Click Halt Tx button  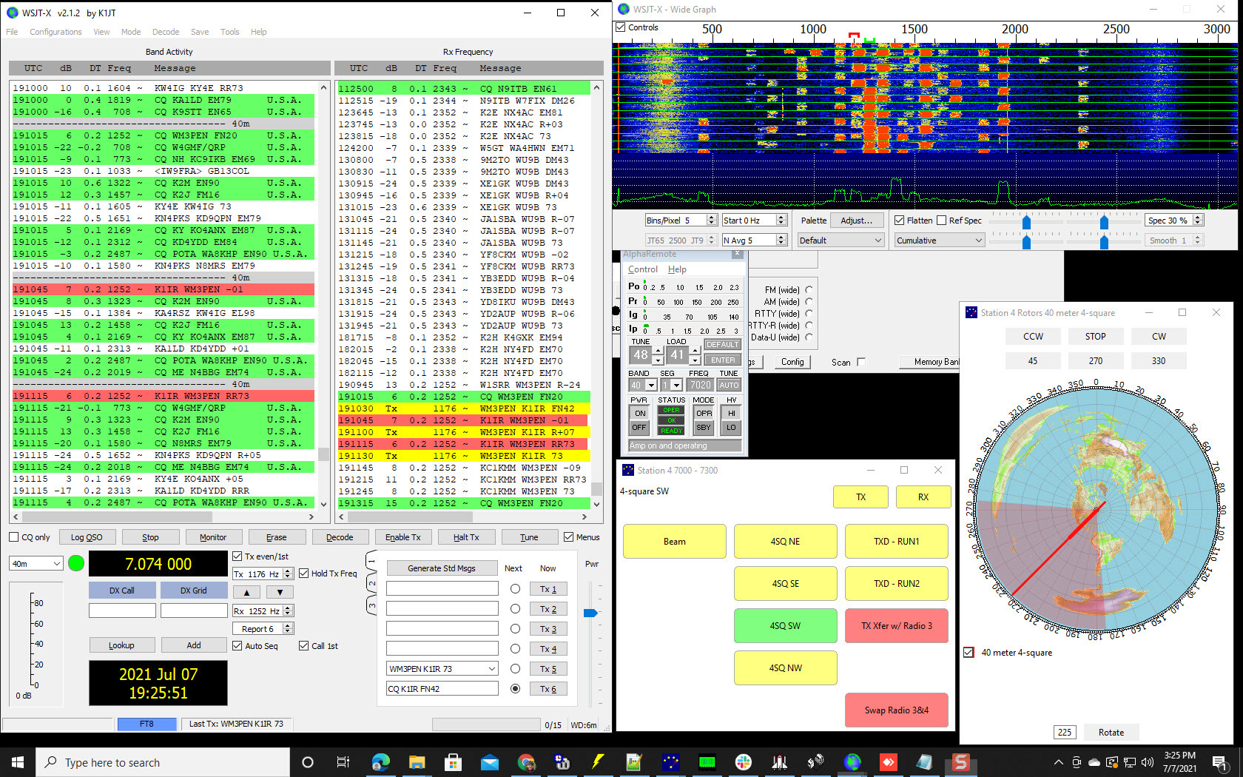click(466, 537)
